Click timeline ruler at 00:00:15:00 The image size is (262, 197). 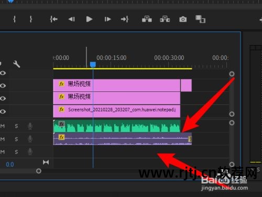111,58
